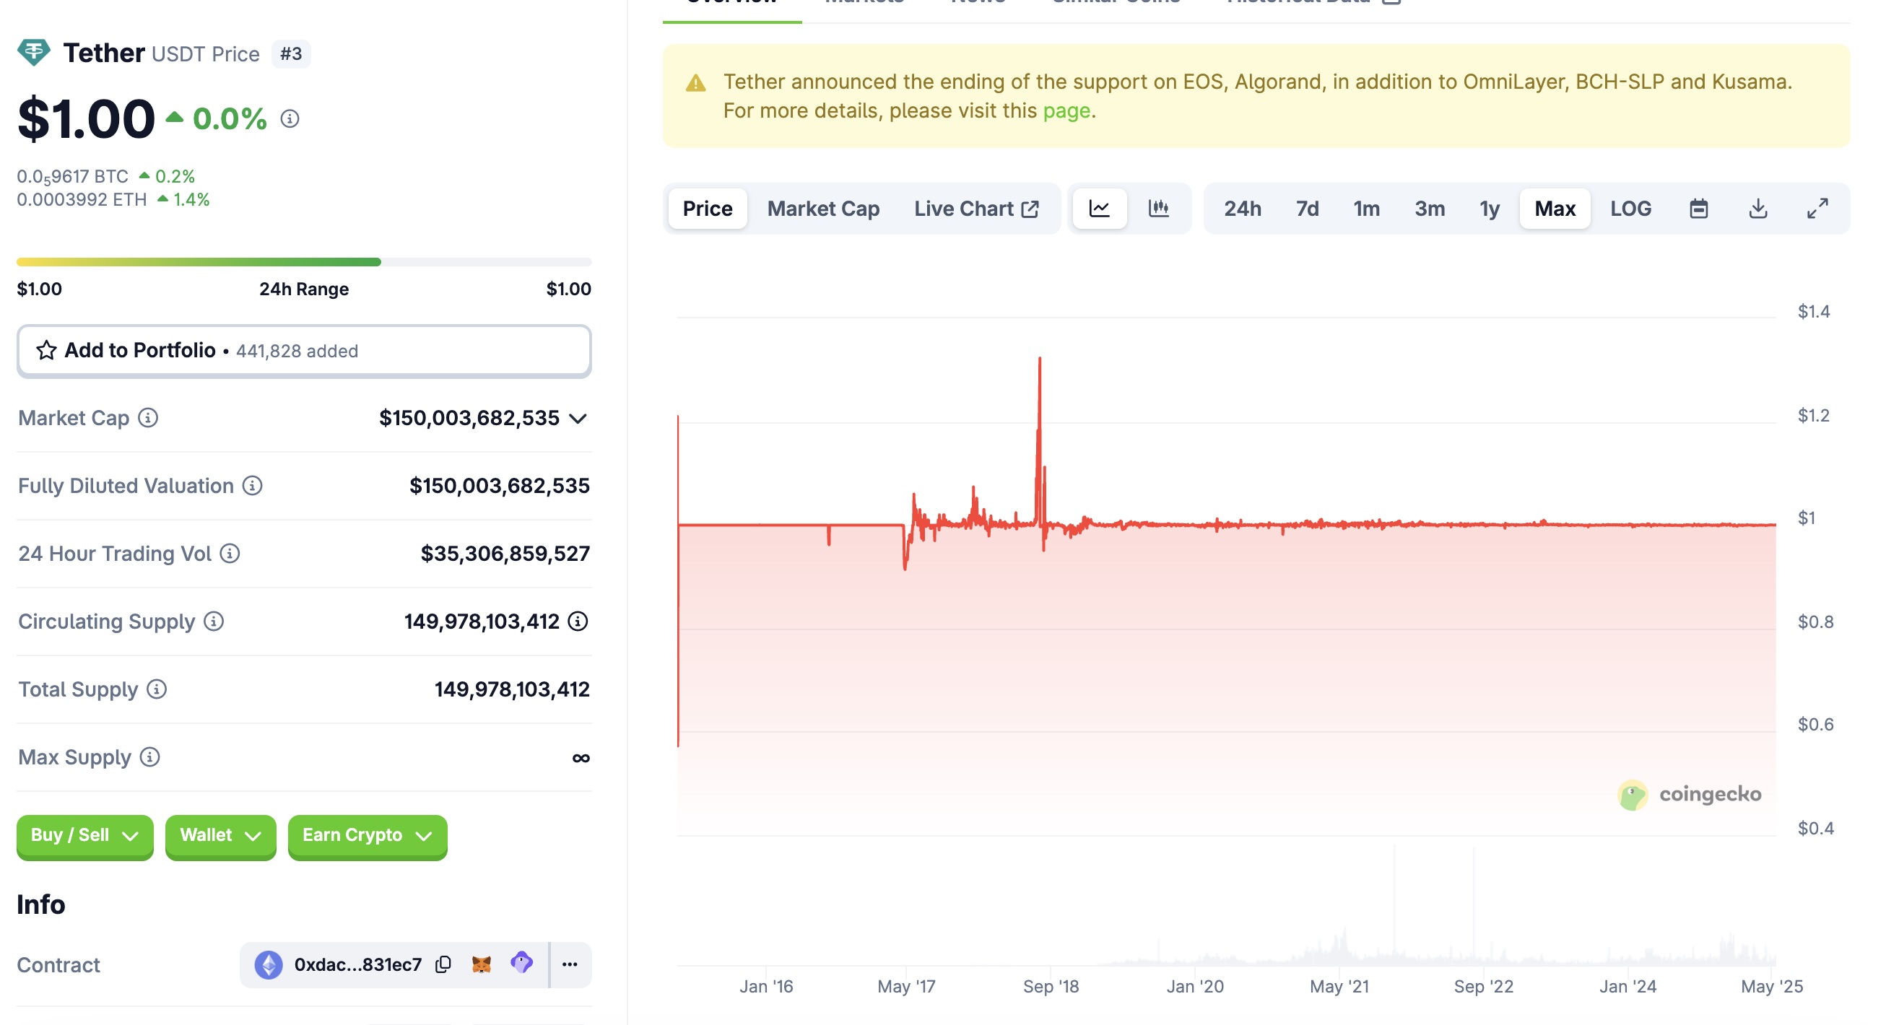Screen dimensions: 1899x1025
Task: Open the page link in Tether notice
Action: pyautogui.click(x=1066, y=110)
